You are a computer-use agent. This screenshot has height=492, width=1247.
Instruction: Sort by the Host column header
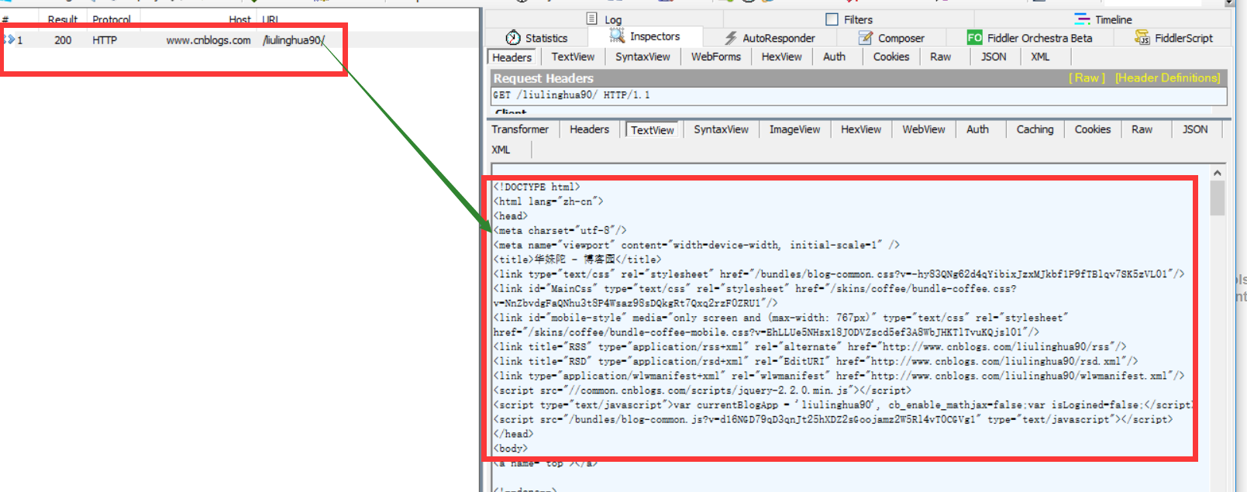pyautogui.click(x=239, y=19)
